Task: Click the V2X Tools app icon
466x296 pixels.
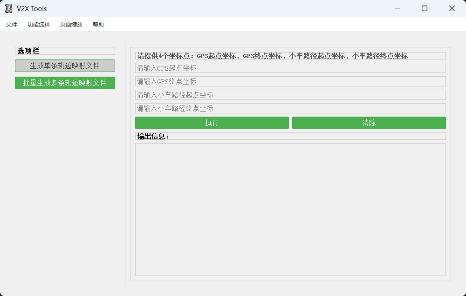Action: [8, 8]
